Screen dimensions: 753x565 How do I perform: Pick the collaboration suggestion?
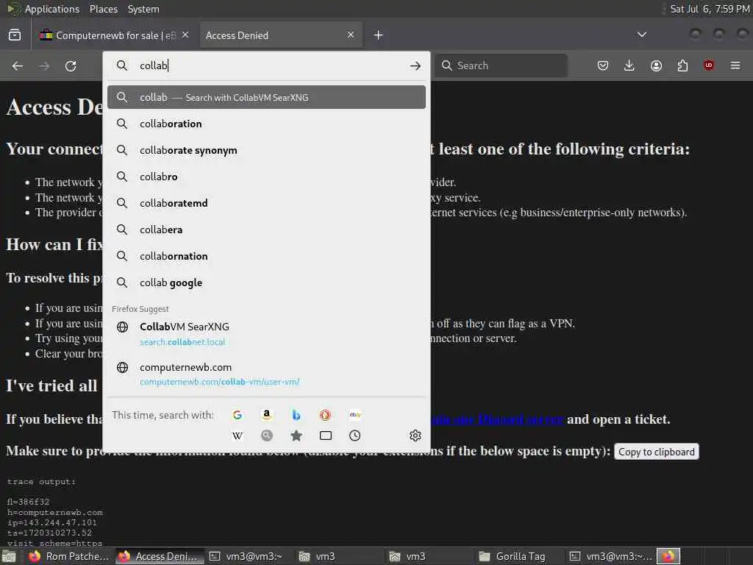[266, 124]
